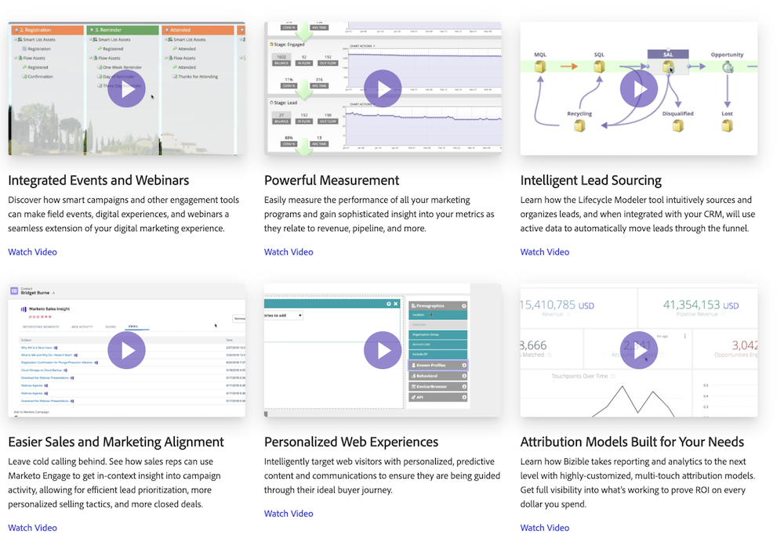This screenshot has width=784, height=542.
Task: Select the heading "Intelligent Lead Sourcing"
Action: pyautogui.click(x=590, y=180)
